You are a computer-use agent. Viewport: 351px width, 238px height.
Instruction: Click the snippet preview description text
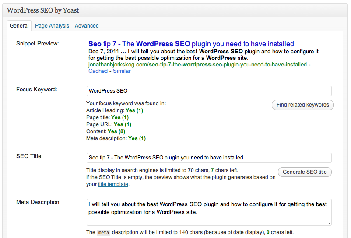coord(203,55)
